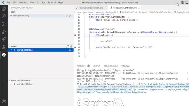Click the HelloWorldController class breadcrumb
This screenshot has height=106, width=189.
tap(161, 12)
